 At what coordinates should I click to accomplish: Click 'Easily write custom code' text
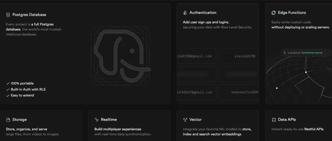coord(291,22)
